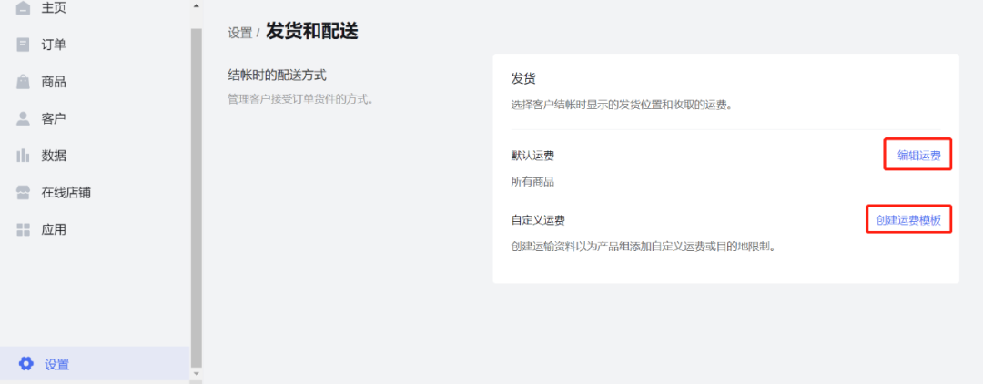Click the 在线店铺 storefront icon
Viewport: 983px width, 384px height.
click(23, 192)
